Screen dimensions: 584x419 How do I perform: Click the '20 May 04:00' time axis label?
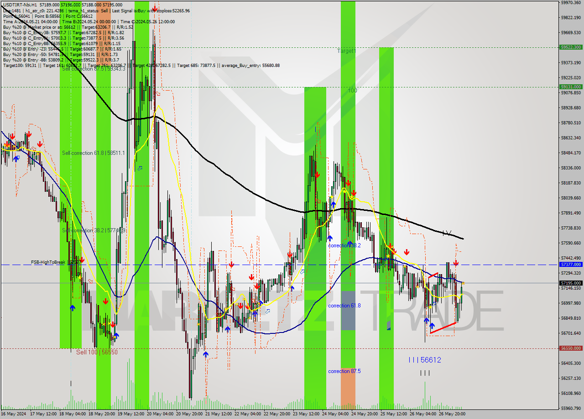pos(160,414)
